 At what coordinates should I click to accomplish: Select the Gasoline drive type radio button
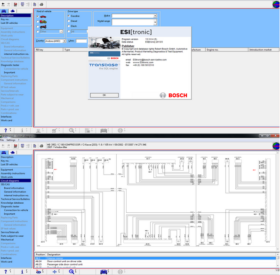pos(69,16)
